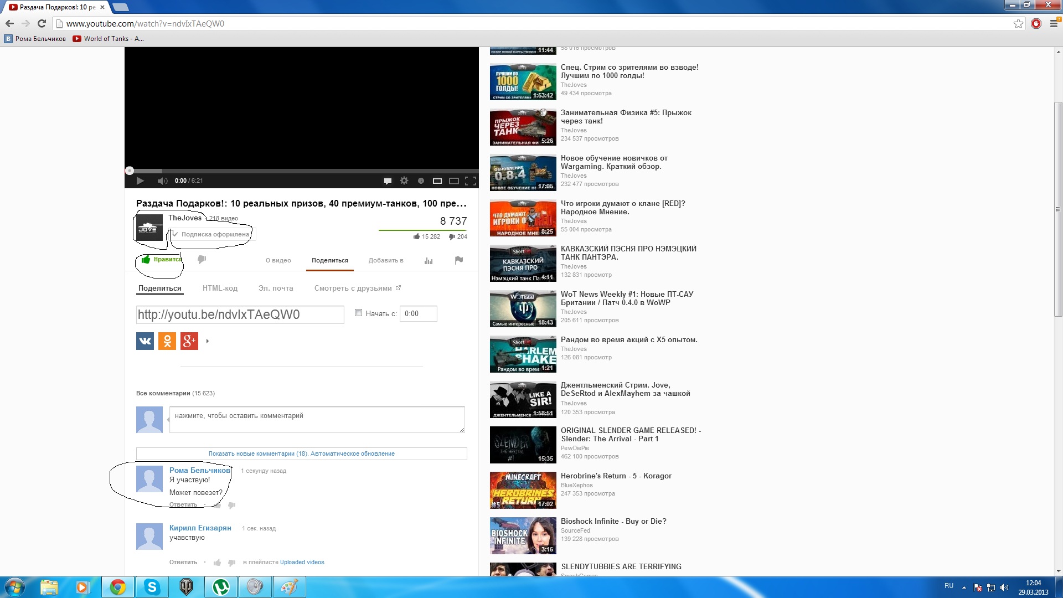Image resolution: width=1063 pixels, height=598 pixels.
Task: Click the comment text box
Action: [x=317, y=419]
